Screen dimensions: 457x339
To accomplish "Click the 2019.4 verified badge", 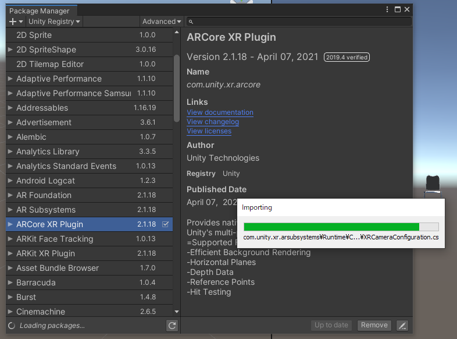I will point(347,57).
